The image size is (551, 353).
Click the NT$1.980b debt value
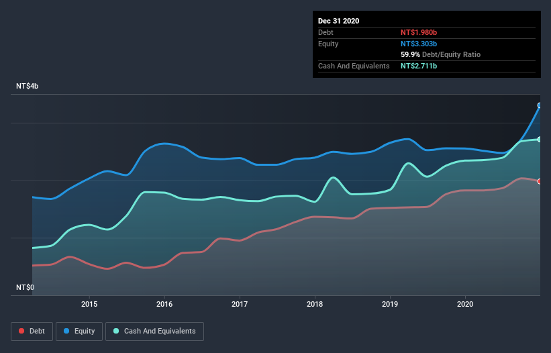tap(419, 32)
